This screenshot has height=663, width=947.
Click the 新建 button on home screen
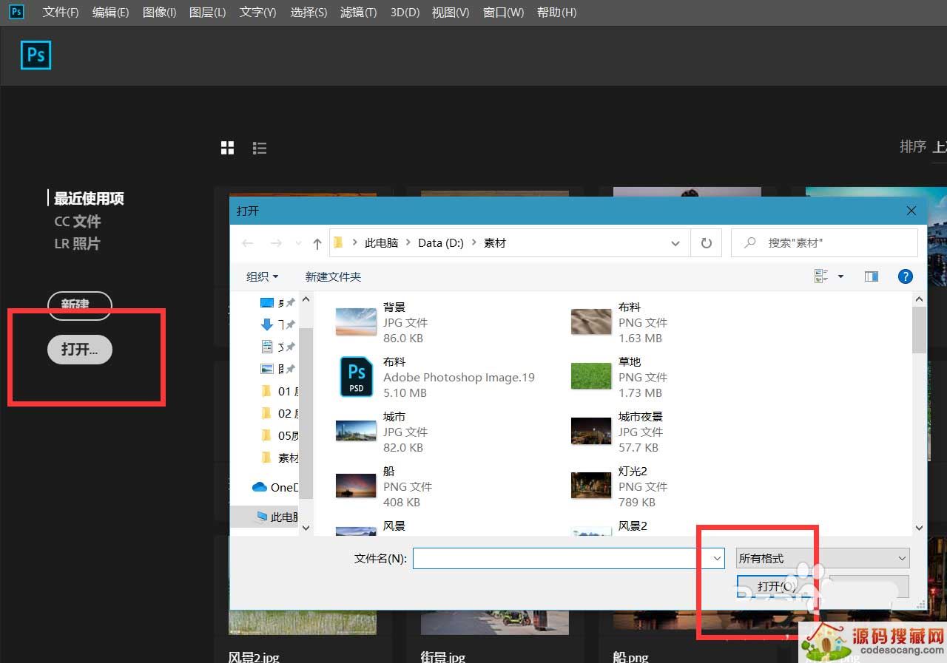point(79,305)
